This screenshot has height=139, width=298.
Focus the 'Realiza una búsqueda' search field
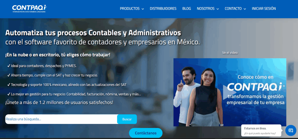click(61, 119)
